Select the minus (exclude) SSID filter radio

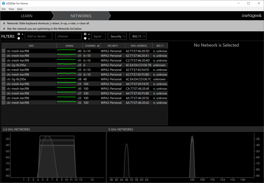pyautogui.click(x=19, y=38)
